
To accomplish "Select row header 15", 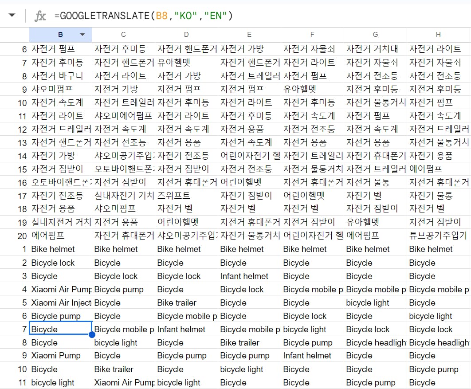I will point(15,169).
